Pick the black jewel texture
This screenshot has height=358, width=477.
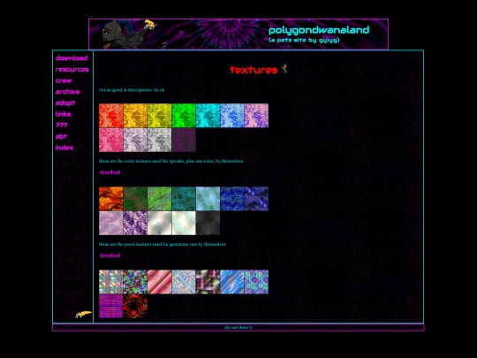tap(208, 223)
